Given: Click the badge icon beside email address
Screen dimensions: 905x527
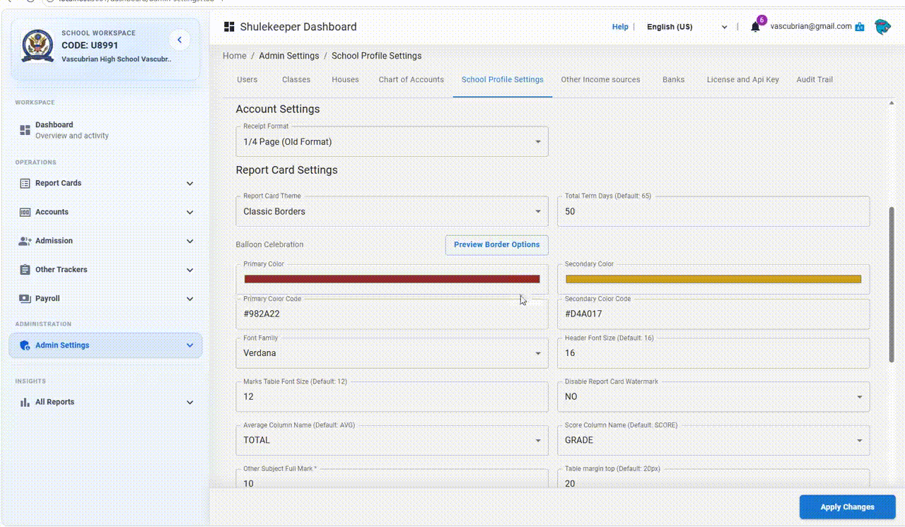Looking at the screenshot, I should [x=860, y=27].
